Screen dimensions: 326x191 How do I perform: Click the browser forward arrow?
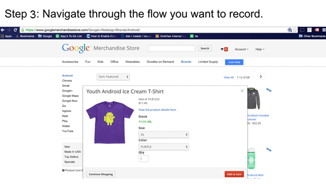tap(9, 30)
